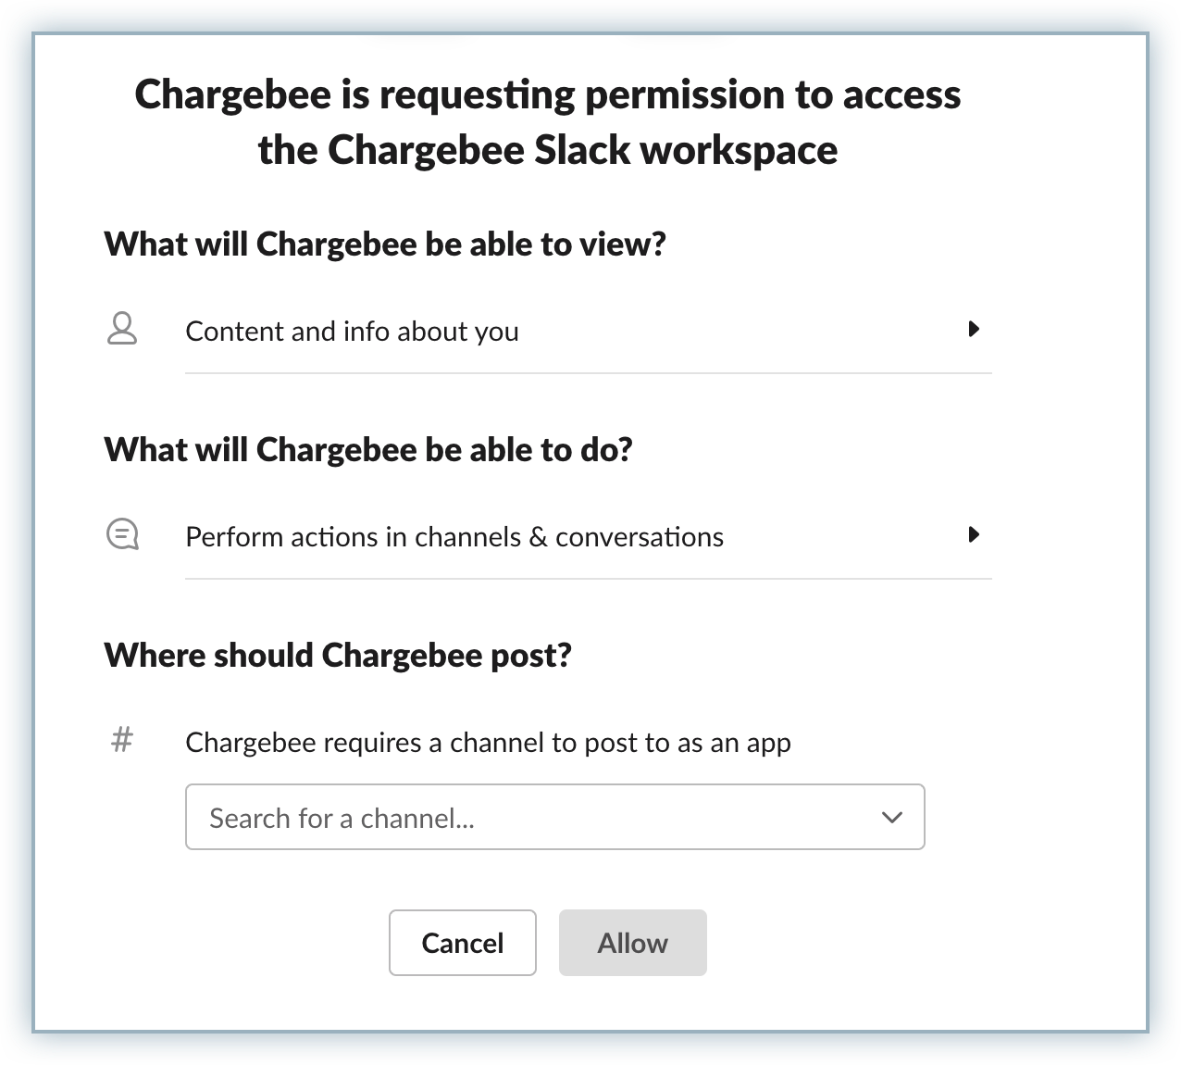Click the person profile icon
Image resolution: width=1181 pixels, height=1065 pixels.
coord(122,329)
